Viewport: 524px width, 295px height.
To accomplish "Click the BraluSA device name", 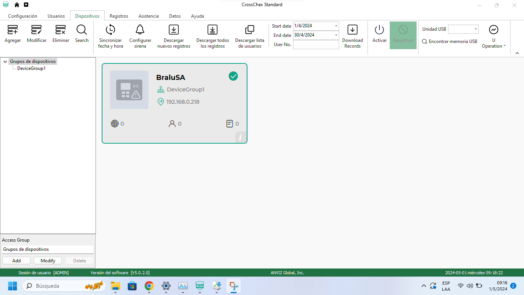I will point(171,77).
